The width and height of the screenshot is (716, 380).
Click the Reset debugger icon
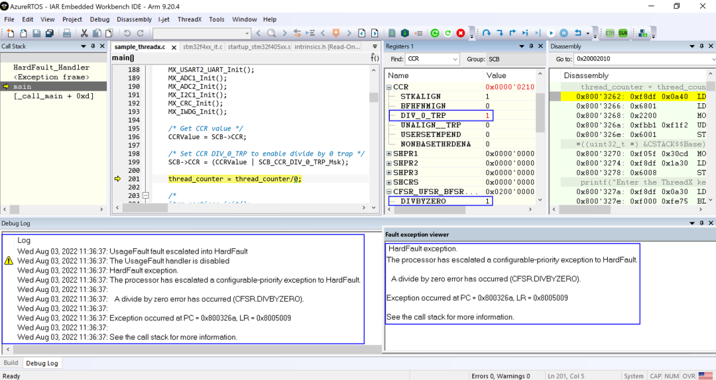pos(577,33)
